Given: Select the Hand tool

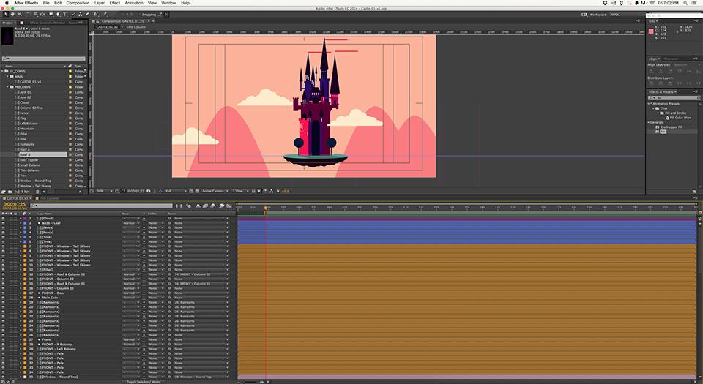Looking at the screenshot, I should tap(12, 15).
